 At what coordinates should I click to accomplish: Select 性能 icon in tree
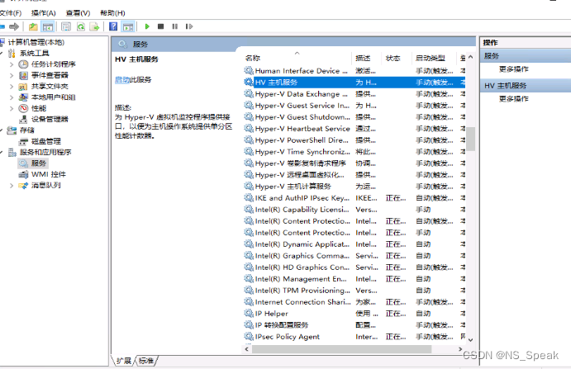(23, 108)
